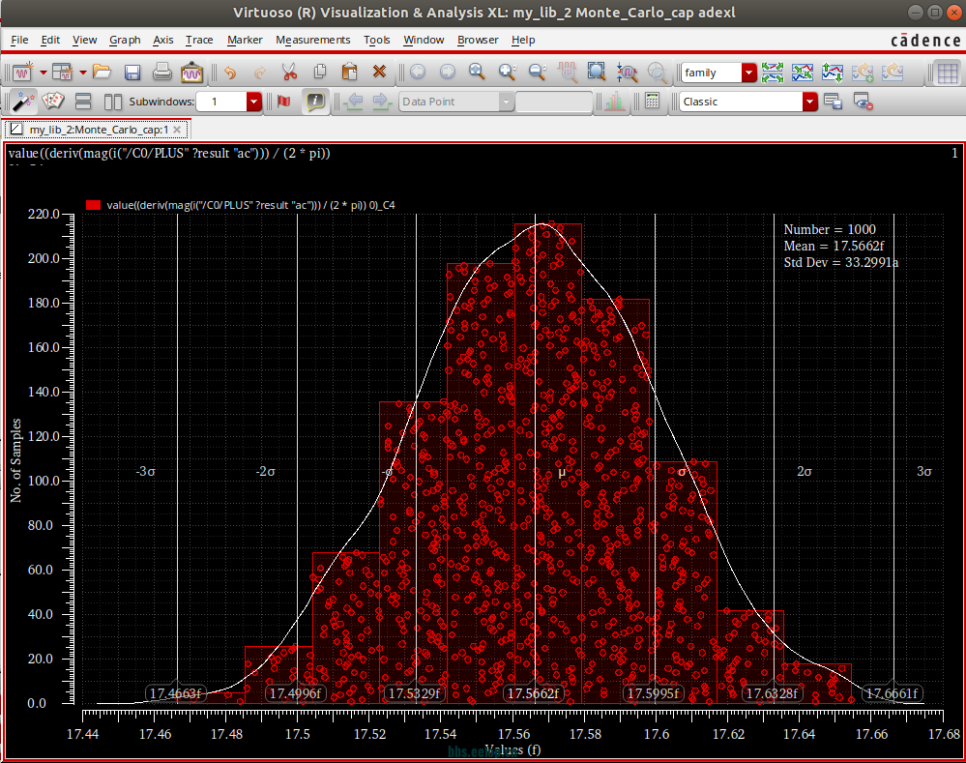Image resolution: width=966 pixels, height=763 pixels.
Task: Open the File menu
Action: (x=19, y=40)
